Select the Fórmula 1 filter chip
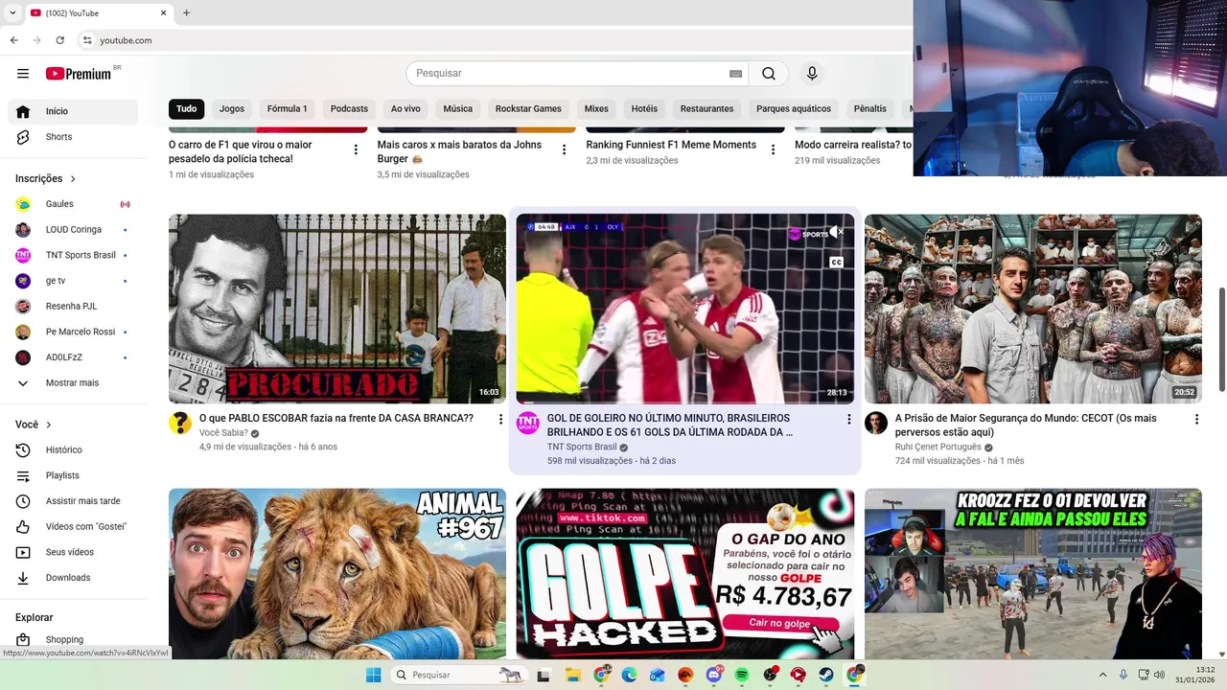 pyautogui.click(x=288, y=108)
